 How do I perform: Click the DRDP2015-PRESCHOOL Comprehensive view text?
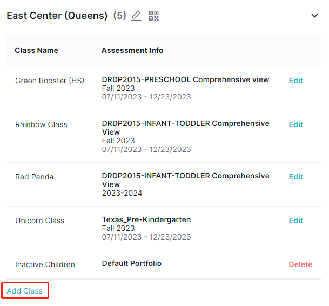185,79
